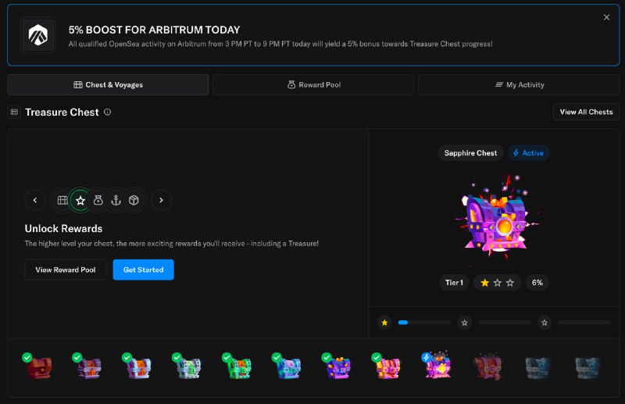This screenshot has width=625, height=404.
Task: Click the info icon beside Treasure Chest
Action: 108,112
